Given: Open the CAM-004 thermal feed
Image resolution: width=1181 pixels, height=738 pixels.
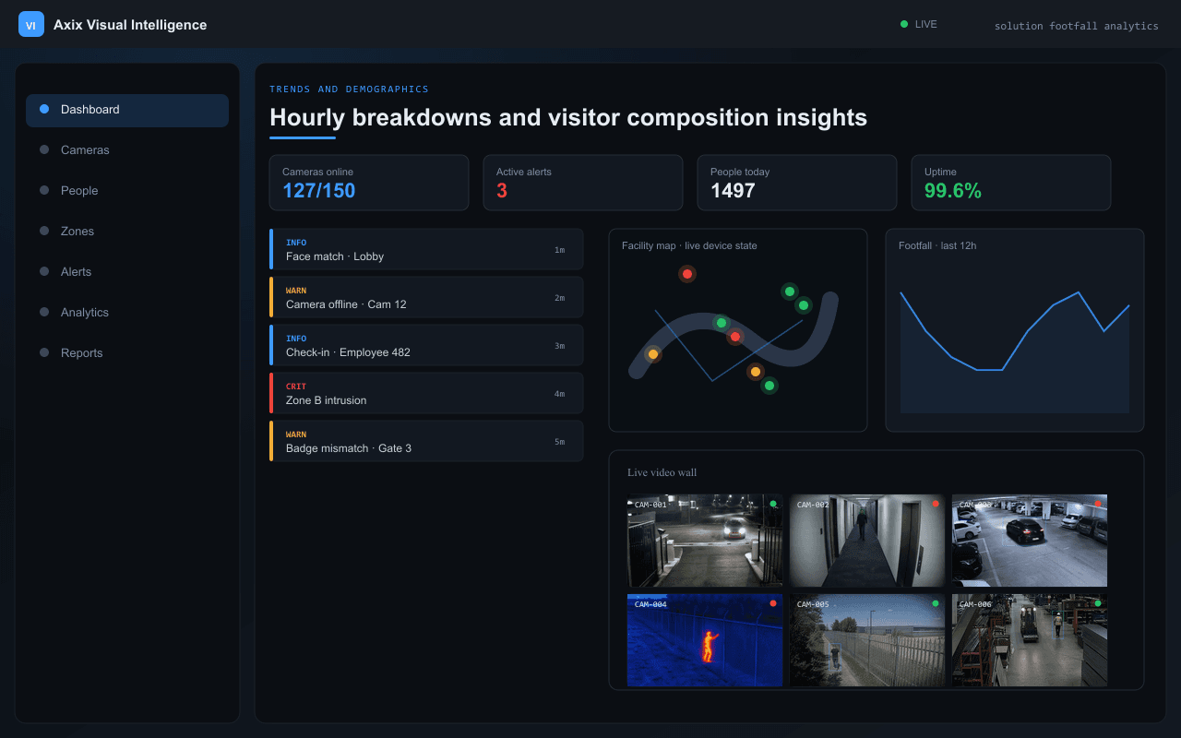Looking at the screenshot, I should pos(705,640).
